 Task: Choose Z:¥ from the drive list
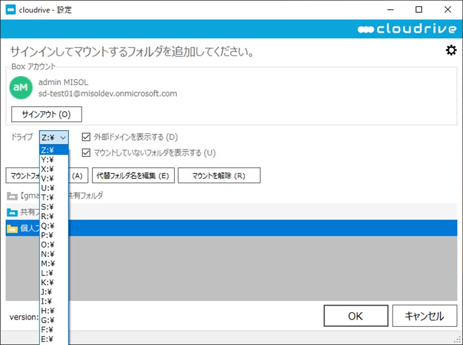[x=54, y=150]
